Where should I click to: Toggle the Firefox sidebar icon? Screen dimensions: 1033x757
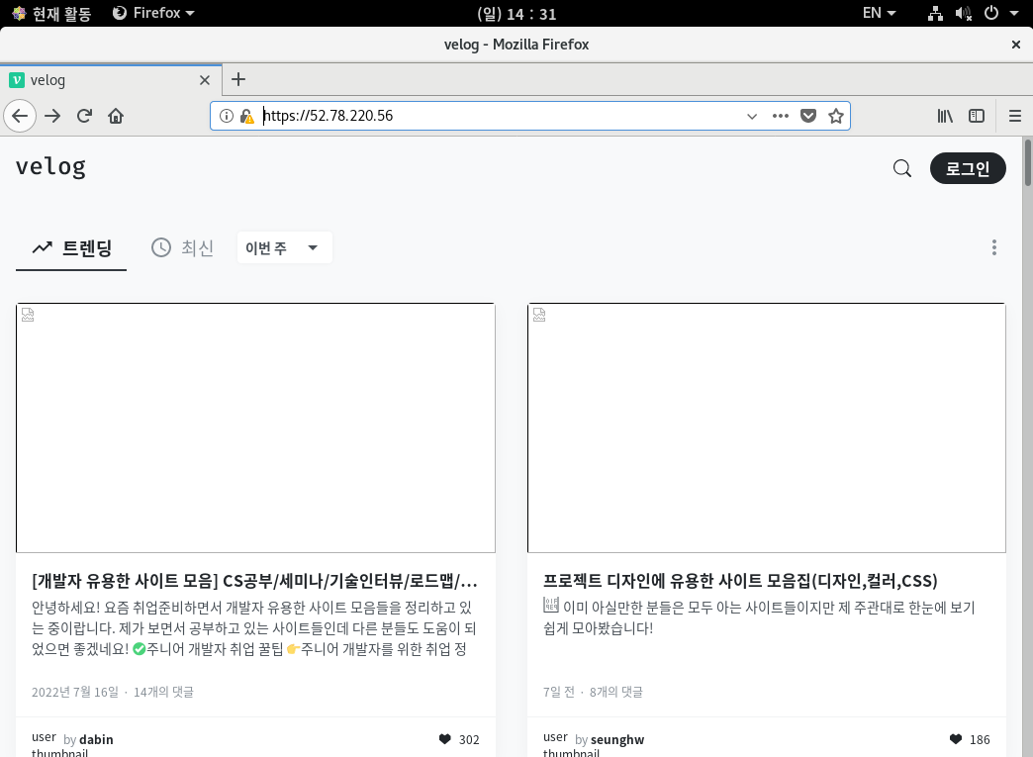tap(977, 116)
